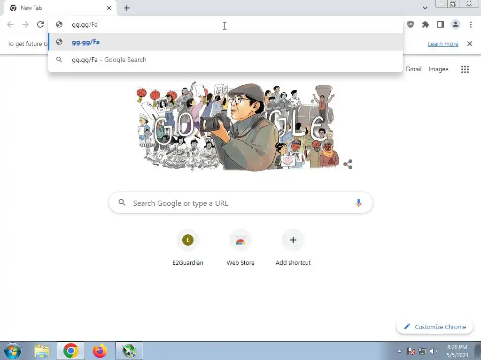Open the Images link
The image size is (481, 360).
point(438,69)
